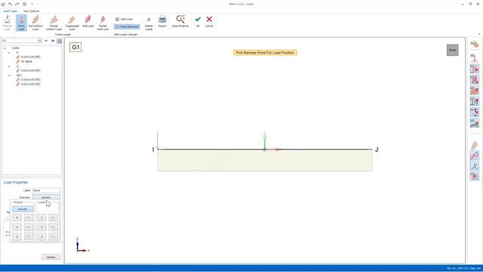This screenshot has height=272, width=483.
Task: Redo using the quick access arrow
Action: click(17, 4)
